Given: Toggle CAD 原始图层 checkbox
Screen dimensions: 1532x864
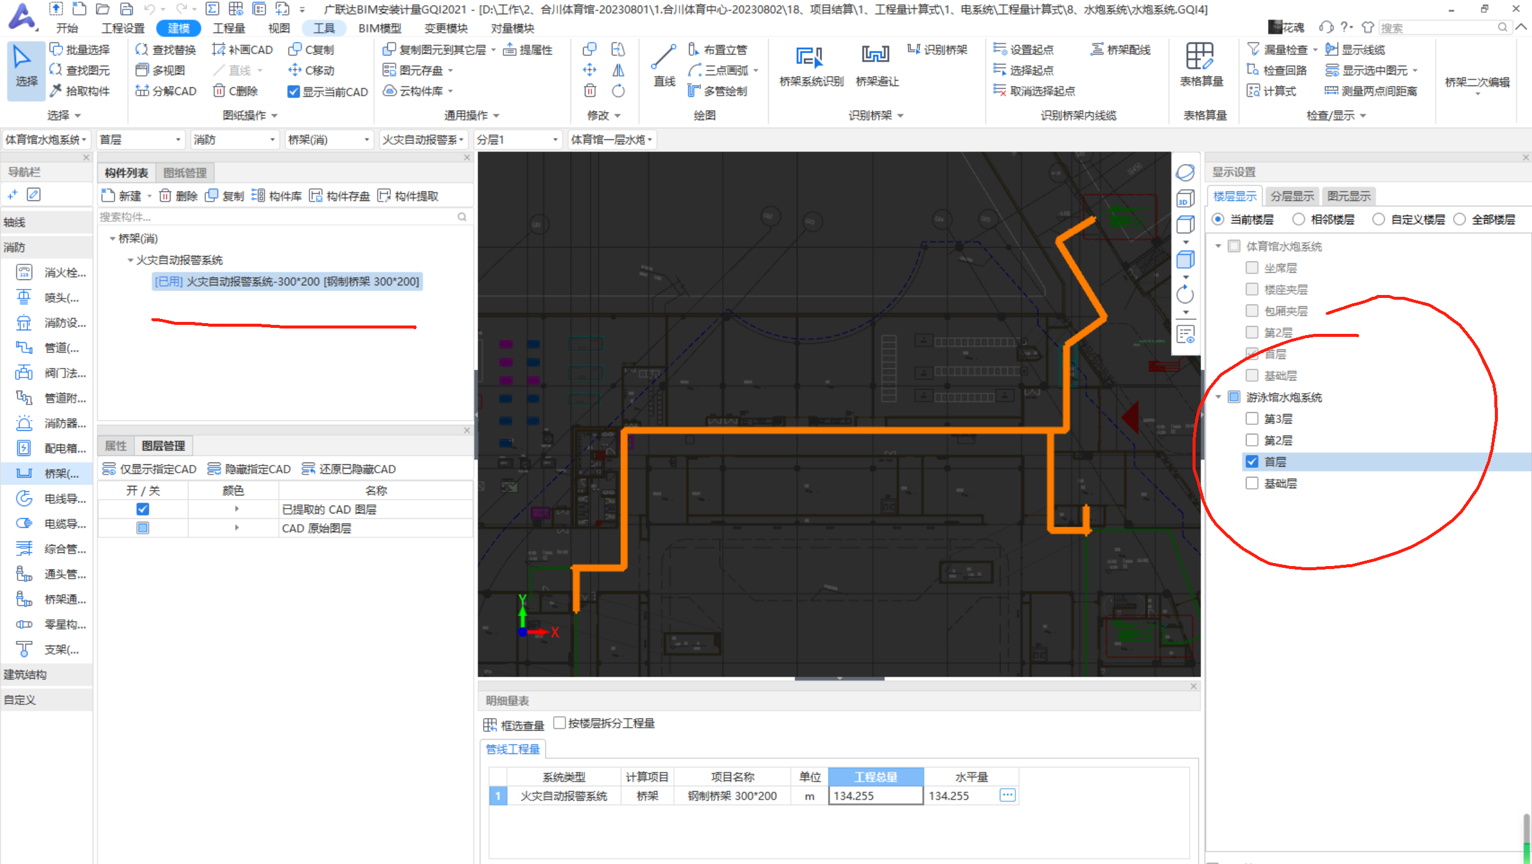Looking at the screenshot, I should tap(142, 528).
